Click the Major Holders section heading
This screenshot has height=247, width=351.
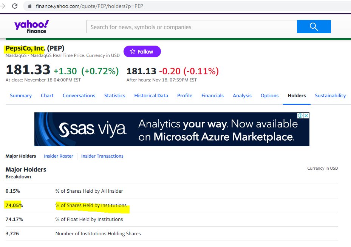[26, 169]
